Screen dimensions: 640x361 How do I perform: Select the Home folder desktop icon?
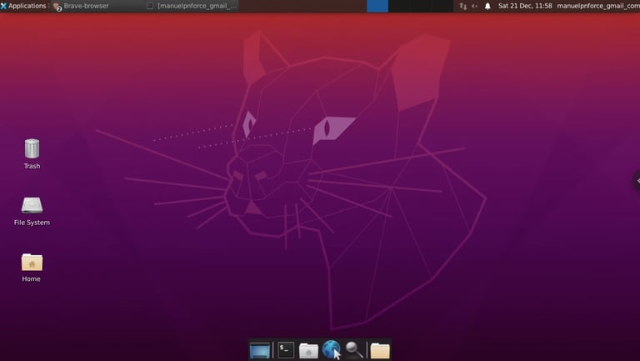tap(32, 268)
